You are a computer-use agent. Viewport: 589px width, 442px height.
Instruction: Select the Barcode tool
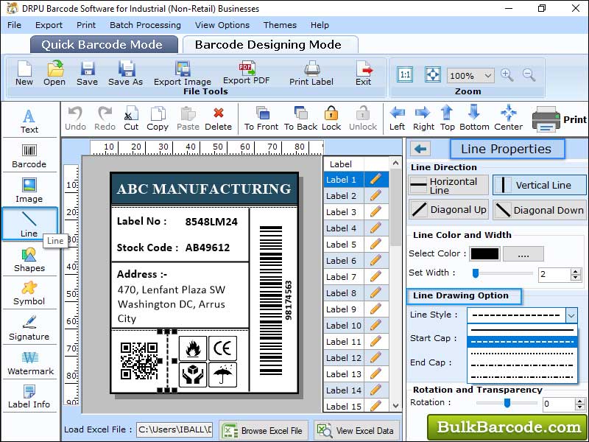coord(29,157)
